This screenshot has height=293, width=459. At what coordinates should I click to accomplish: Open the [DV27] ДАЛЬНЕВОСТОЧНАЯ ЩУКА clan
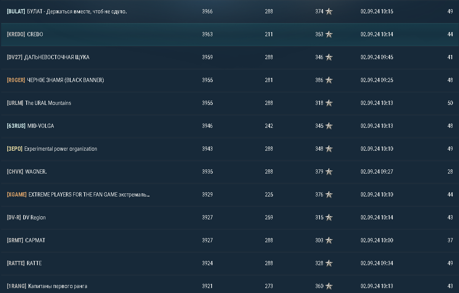pyautogui.click(x=48, y=57)
